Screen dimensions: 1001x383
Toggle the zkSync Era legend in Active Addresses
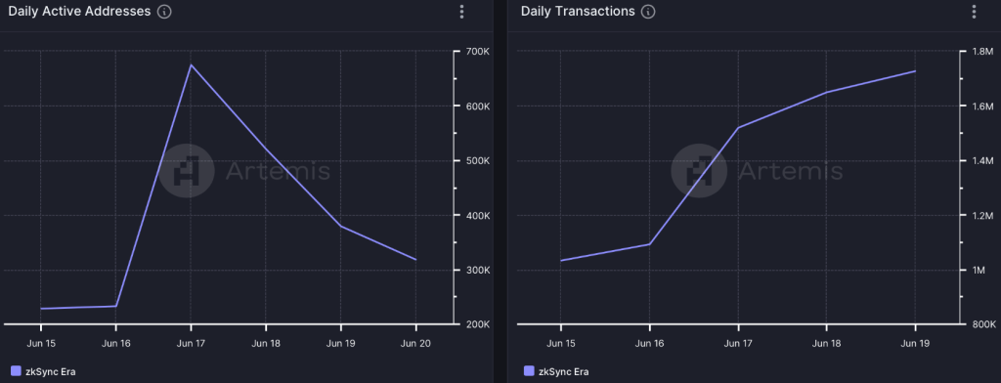pos(43,371)
